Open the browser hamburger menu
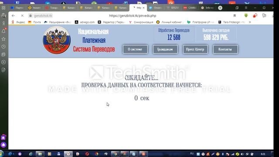The width and height of the screenshot is (279, 157). point(246,8)
